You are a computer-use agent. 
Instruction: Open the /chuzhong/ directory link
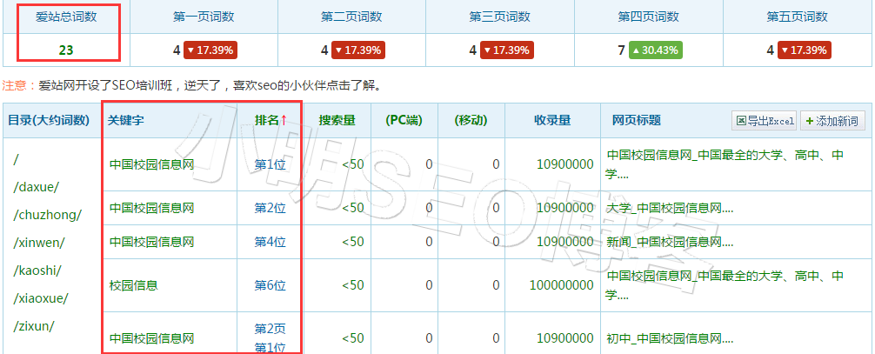pos(47,215)
